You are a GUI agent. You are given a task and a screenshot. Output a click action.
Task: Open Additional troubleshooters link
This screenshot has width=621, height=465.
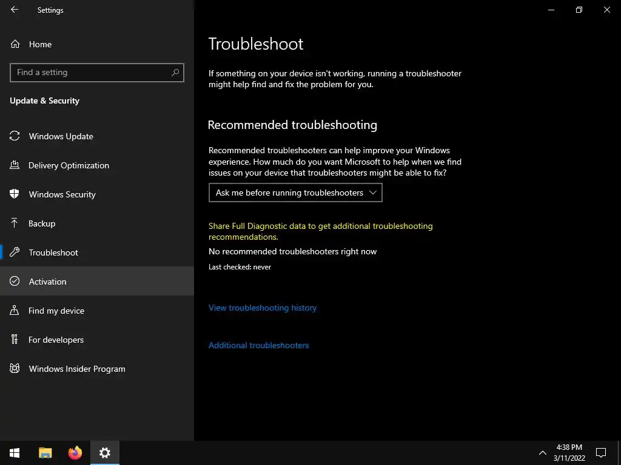coord(258,345)
